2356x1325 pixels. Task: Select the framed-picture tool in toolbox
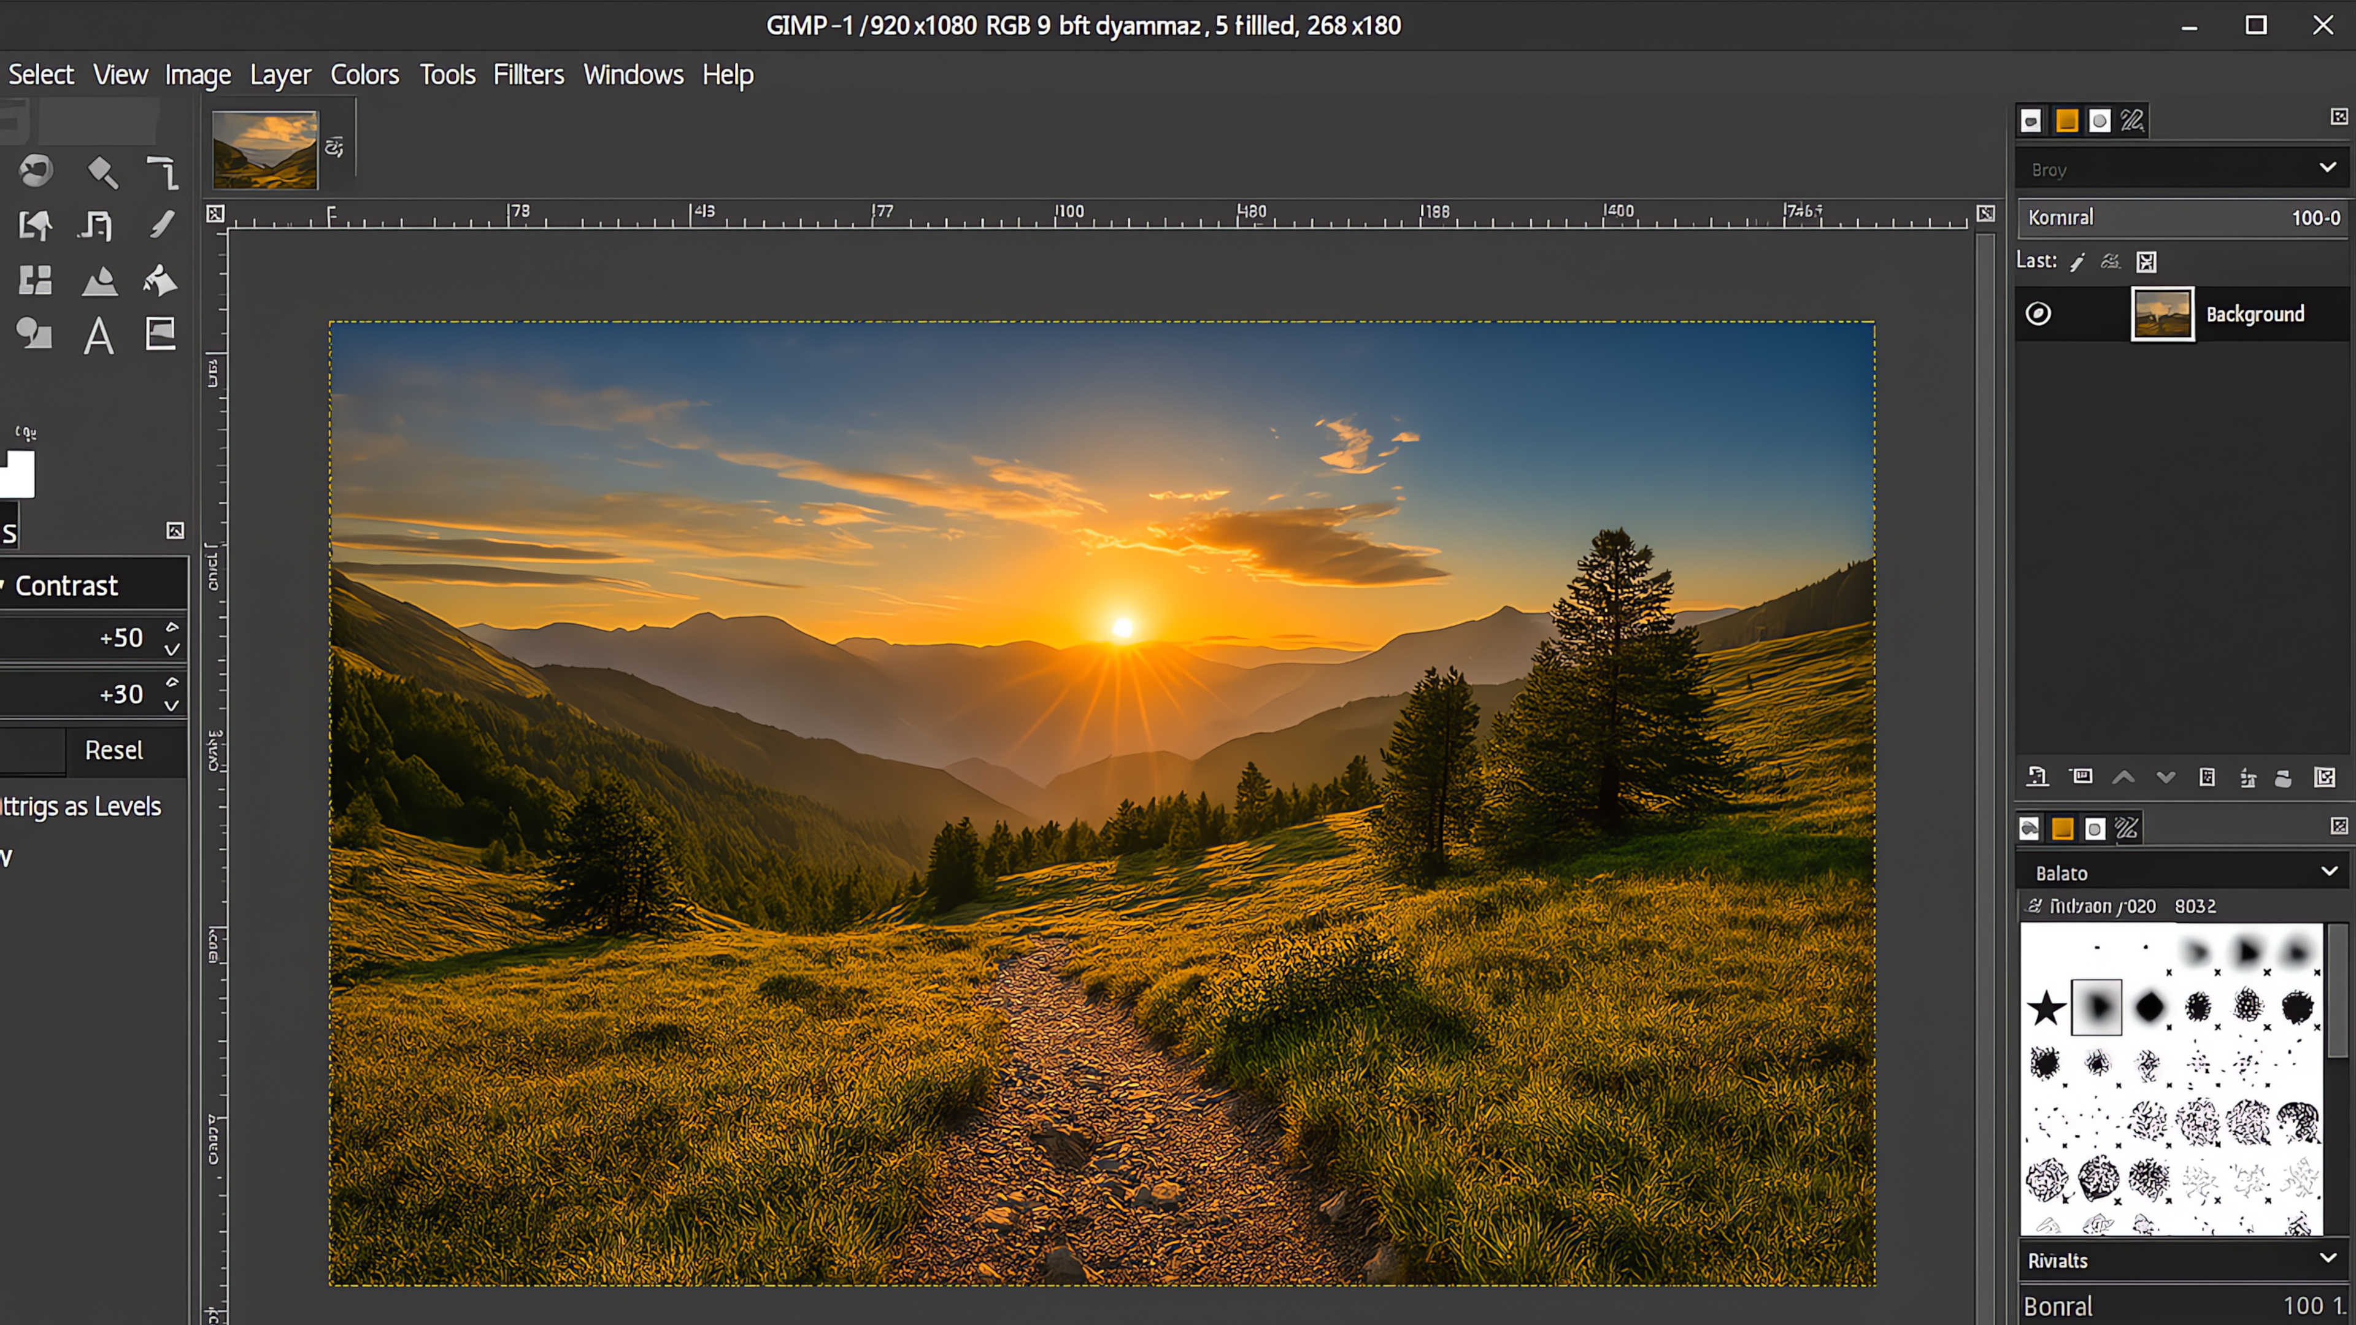161,334
